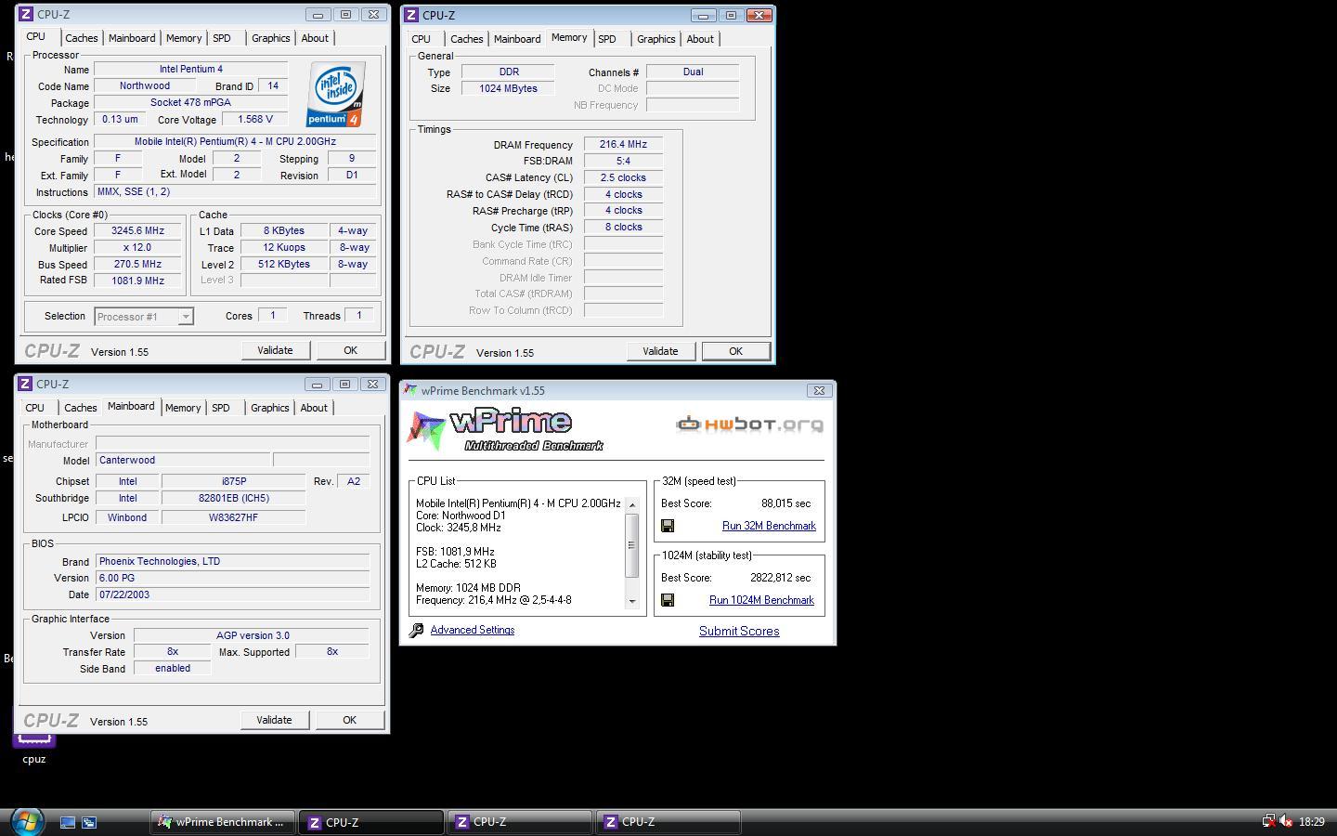Select SPD tab in the Memory CPU-Z window
This screenshot has width=1337, height=836.
tap(607, 39)
